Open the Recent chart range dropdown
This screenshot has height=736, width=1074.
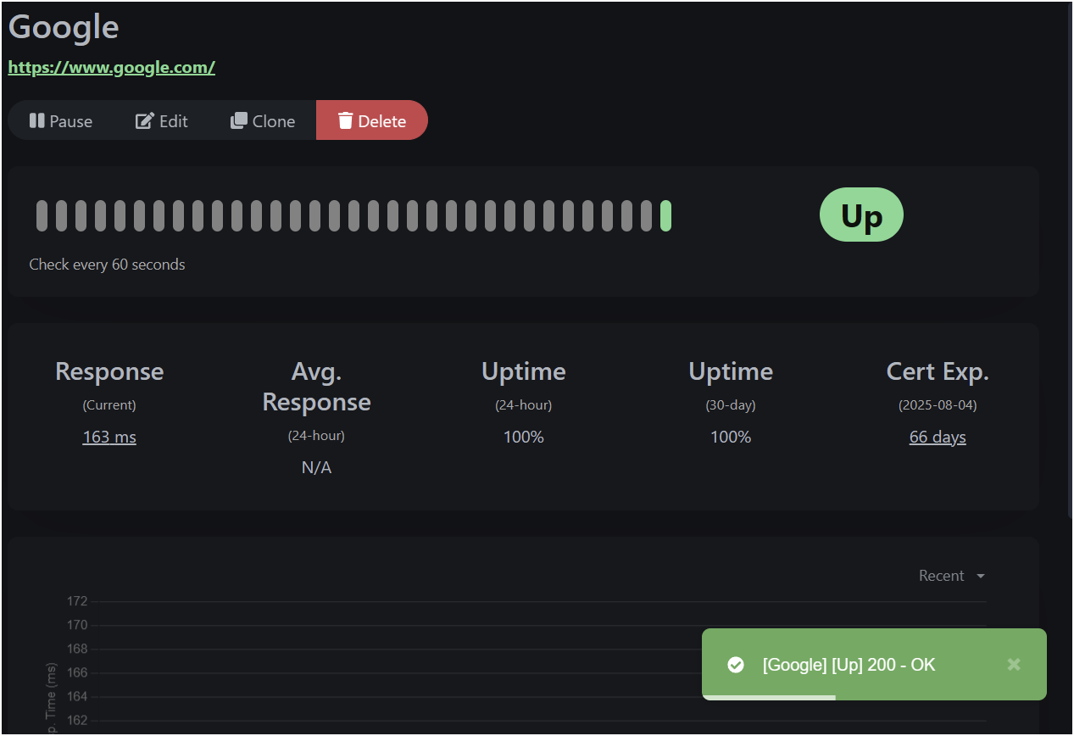click(952, 576)
